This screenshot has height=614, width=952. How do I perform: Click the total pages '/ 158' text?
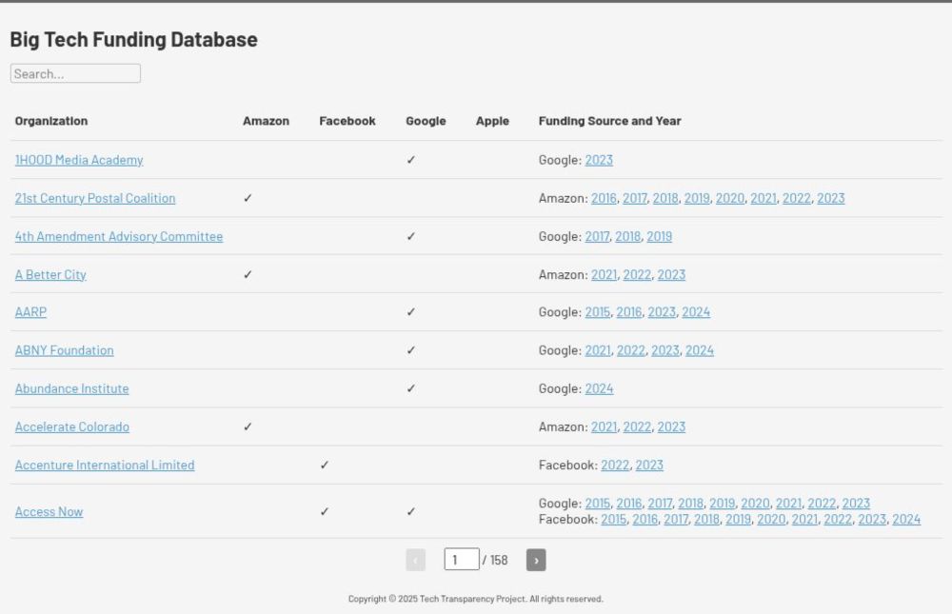point(495,560)
